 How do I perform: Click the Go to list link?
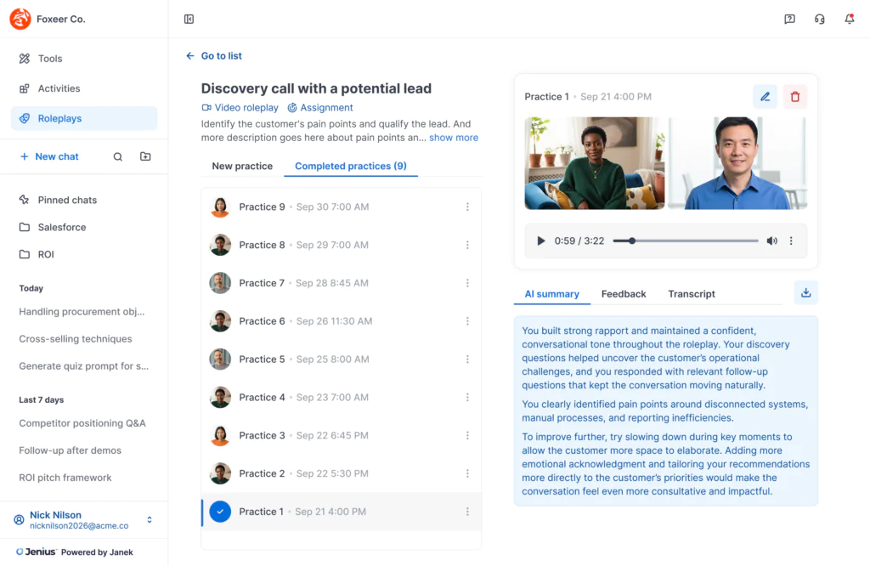click(x=213, y=55)
